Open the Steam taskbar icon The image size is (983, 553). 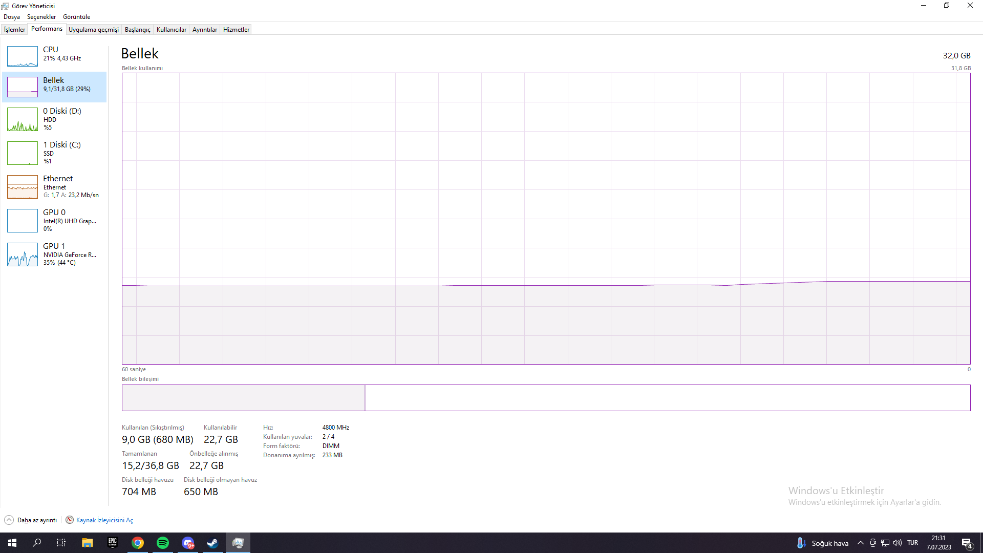[x=212, y=543]
